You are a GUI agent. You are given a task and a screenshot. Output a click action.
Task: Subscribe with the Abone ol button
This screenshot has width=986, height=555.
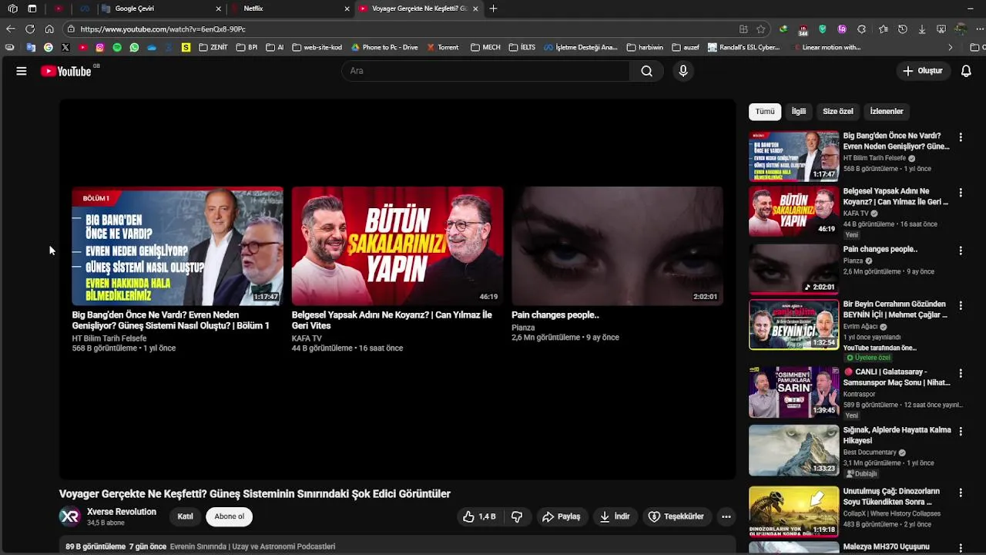pos(230,516)
